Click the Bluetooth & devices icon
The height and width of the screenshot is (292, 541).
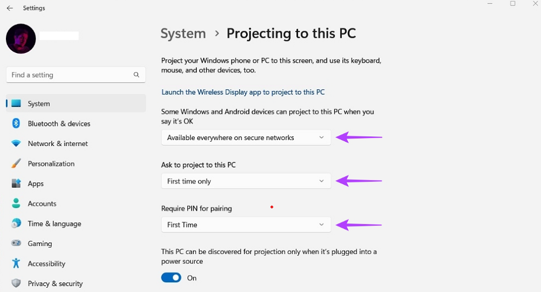[16, 123]
